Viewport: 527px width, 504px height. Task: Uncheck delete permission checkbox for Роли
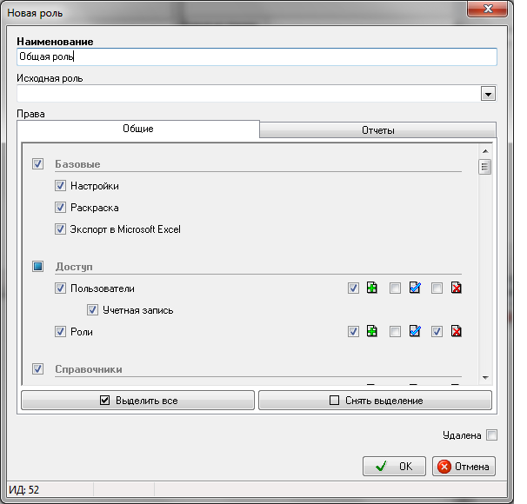point(437,331)
